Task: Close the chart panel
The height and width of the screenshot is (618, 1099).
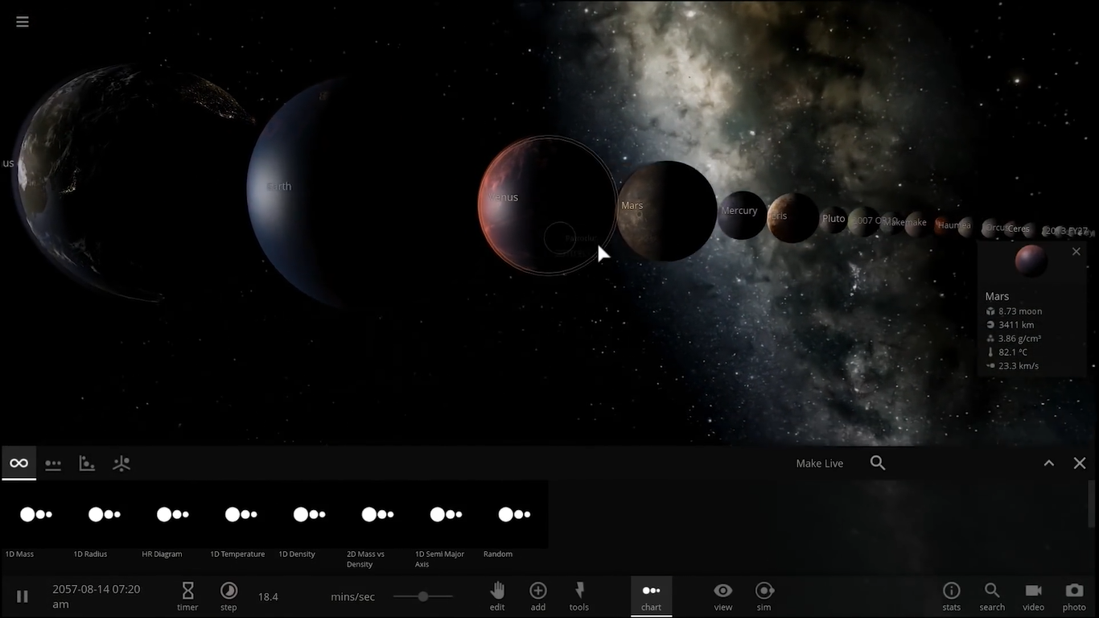Action: [1080, 463]
